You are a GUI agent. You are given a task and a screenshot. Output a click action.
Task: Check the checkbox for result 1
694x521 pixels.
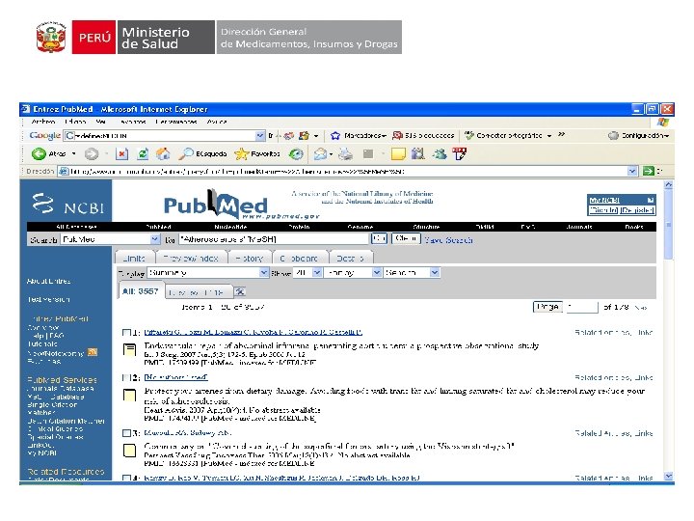[126, 332]
